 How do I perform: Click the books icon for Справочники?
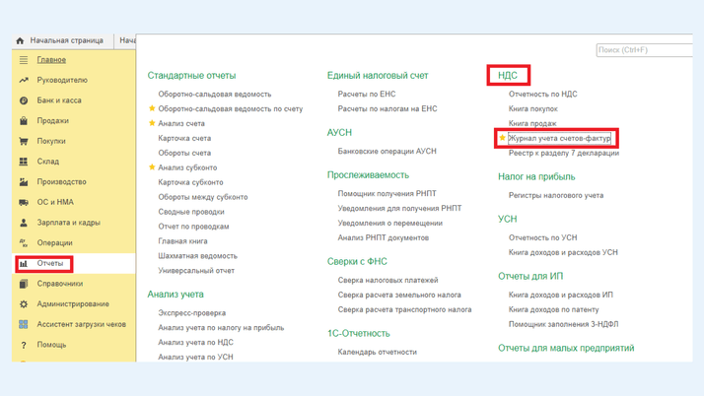[x=24, y=284]
